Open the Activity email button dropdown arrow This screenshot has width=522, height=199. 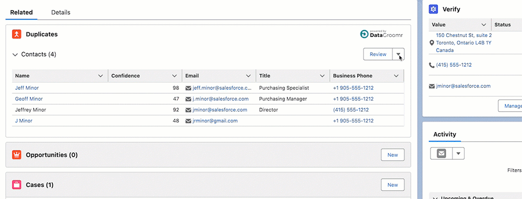(x=458, y=154)
